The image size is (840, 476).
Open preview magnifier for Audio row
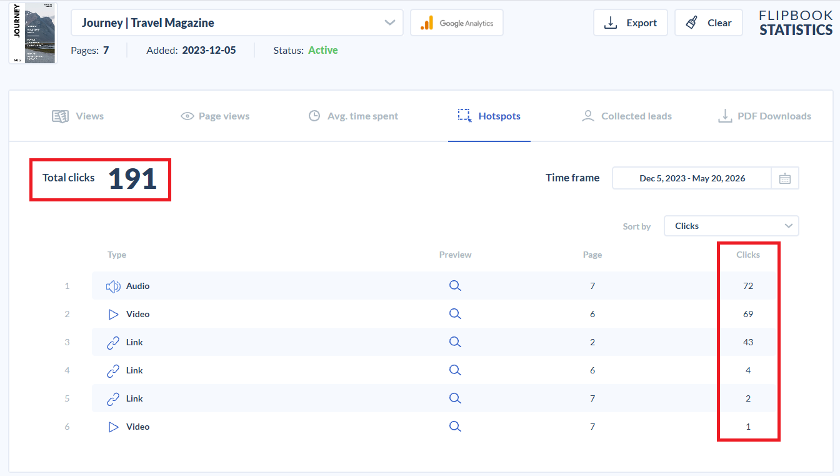coord(455,286)
